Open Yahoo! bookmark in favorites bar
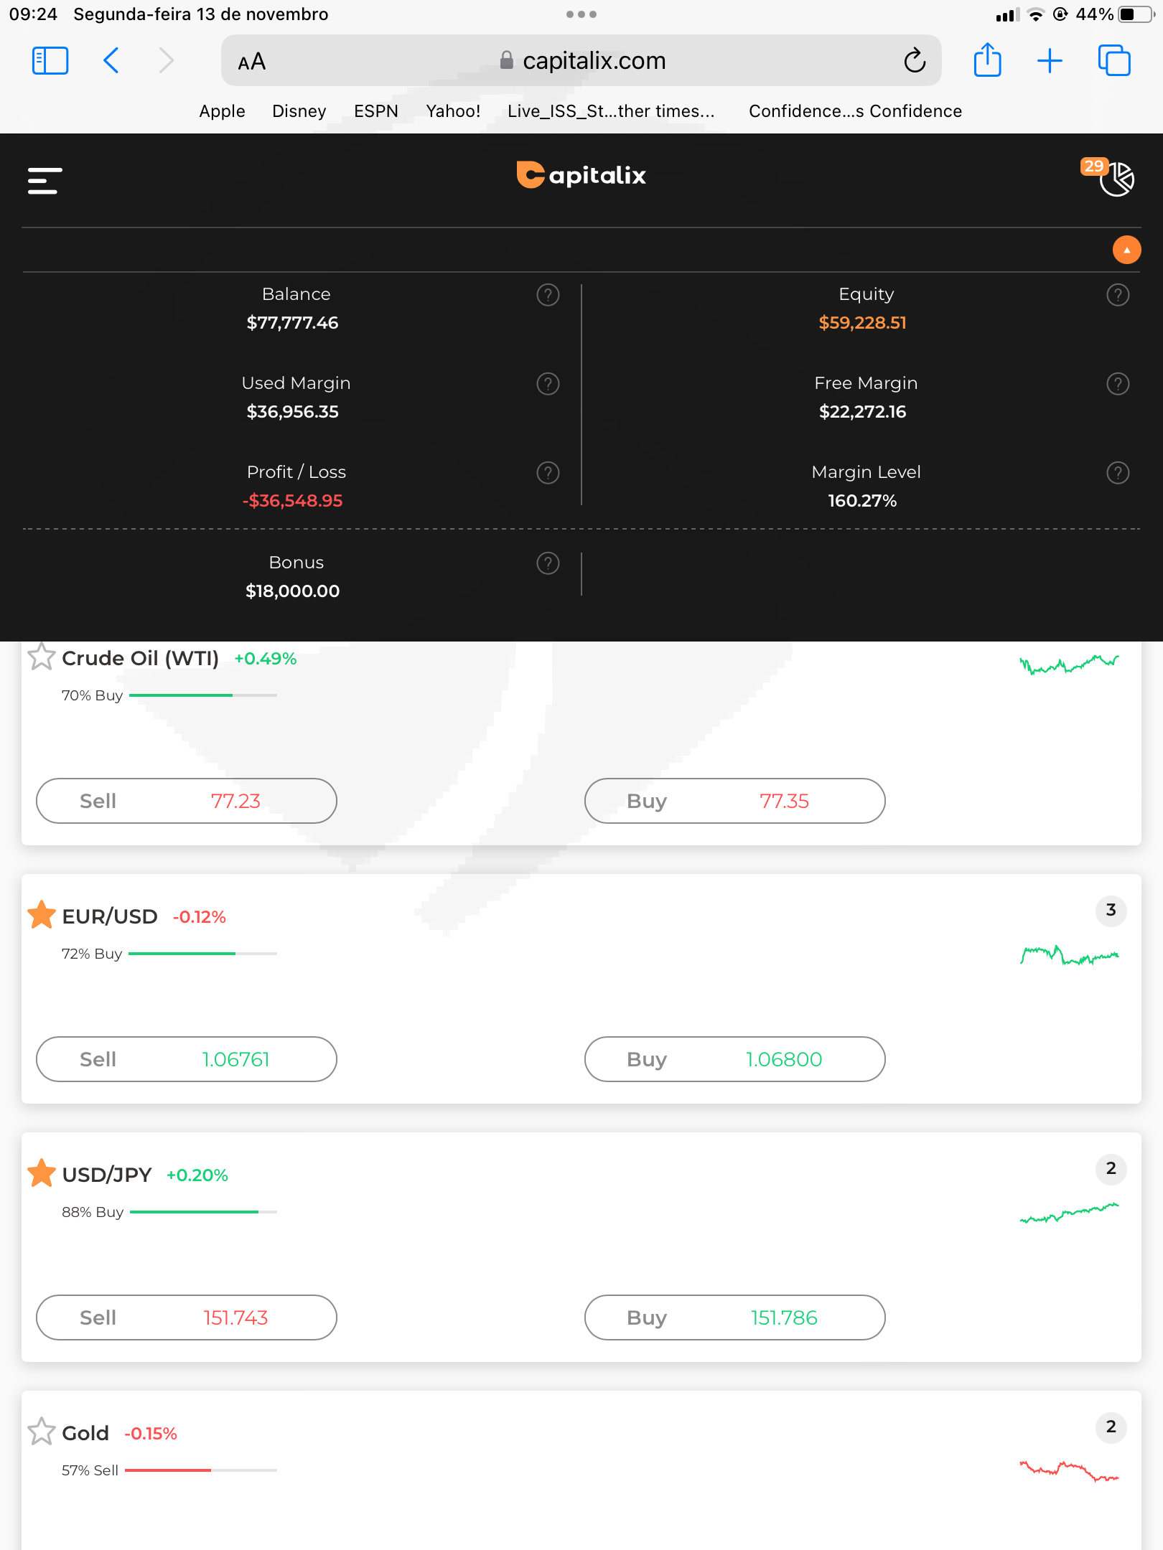 coord(453,111)
